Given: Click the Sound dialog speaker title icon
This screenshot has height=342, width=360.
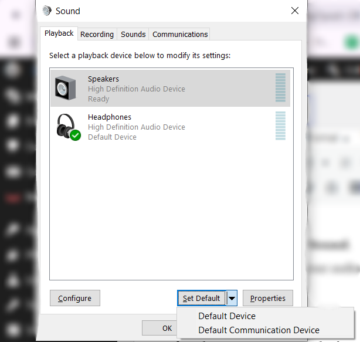Looking at the screenshot, I should [47, 11].
